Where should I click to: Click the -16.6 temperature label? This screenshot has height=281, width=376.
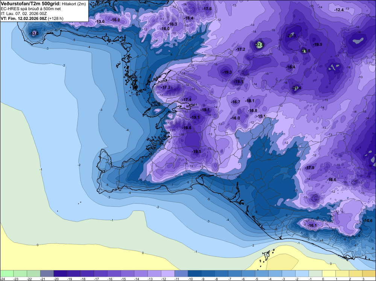pyautogui.click(x=332, y=180)
